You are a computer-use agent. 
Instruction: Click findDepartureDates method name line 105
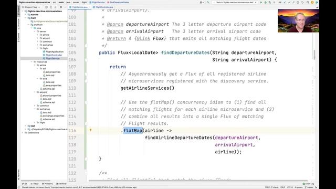click(x=185, y=52)
